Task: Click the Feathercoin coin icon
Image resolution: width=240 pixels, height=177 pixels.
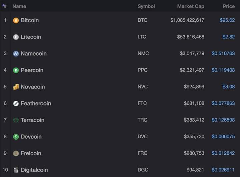Action: tap(16, 104)
